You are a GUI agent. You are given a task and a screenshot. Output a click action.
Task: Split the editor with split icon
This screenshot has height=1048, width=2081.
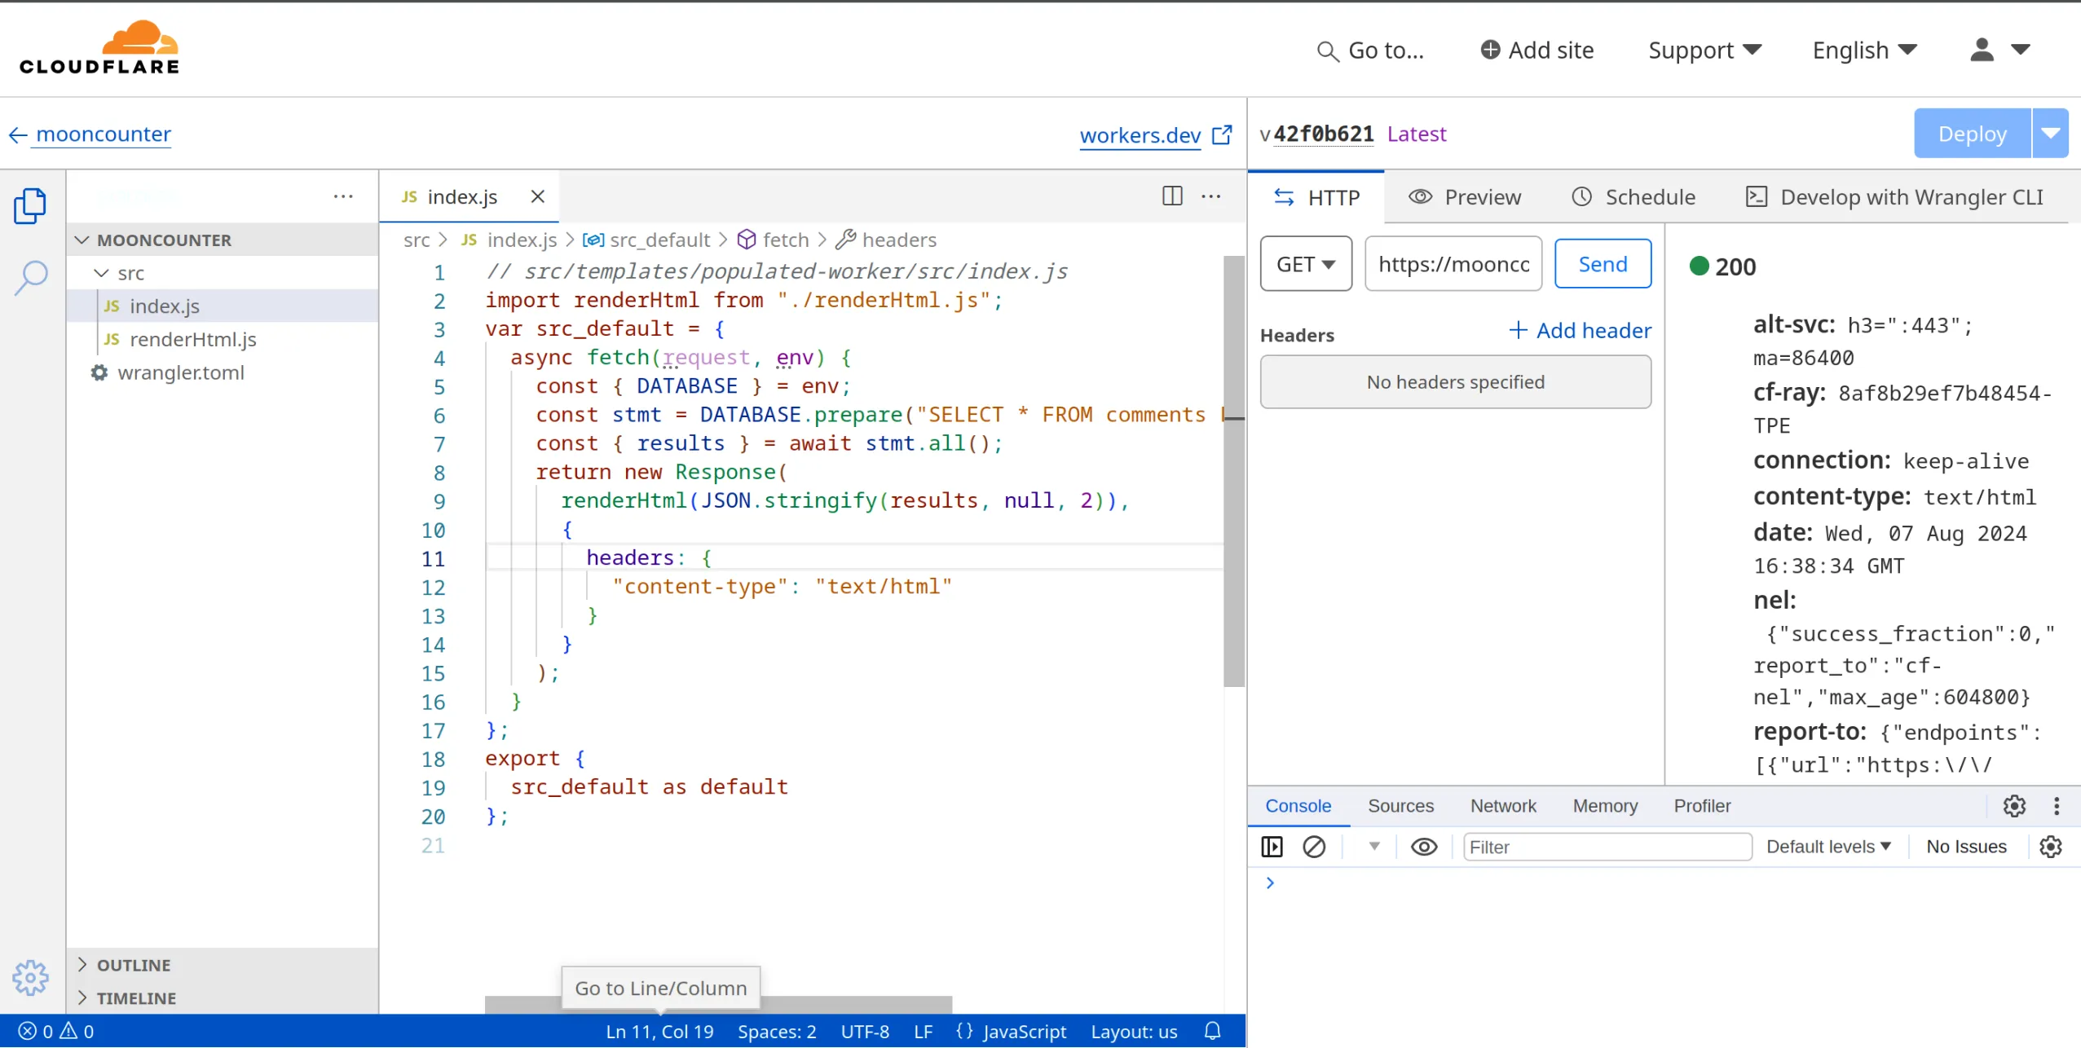[1171, 196]
